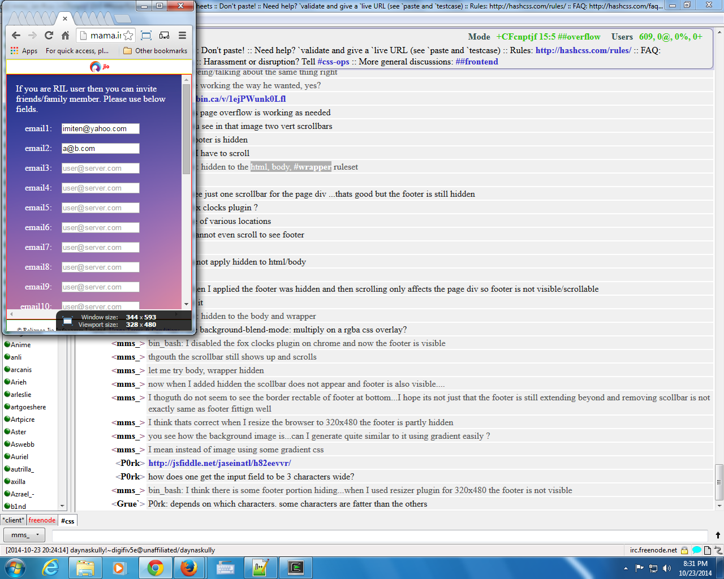Click the email2 field with a@b.com
Screen dimensions: 724x579
pos(101,149)
